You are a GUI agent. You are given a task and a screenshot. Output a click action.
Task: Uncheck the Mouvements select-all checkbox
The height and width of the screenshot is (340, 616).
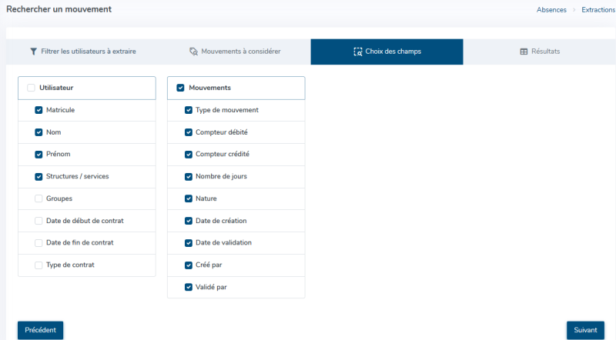(180, 88)
